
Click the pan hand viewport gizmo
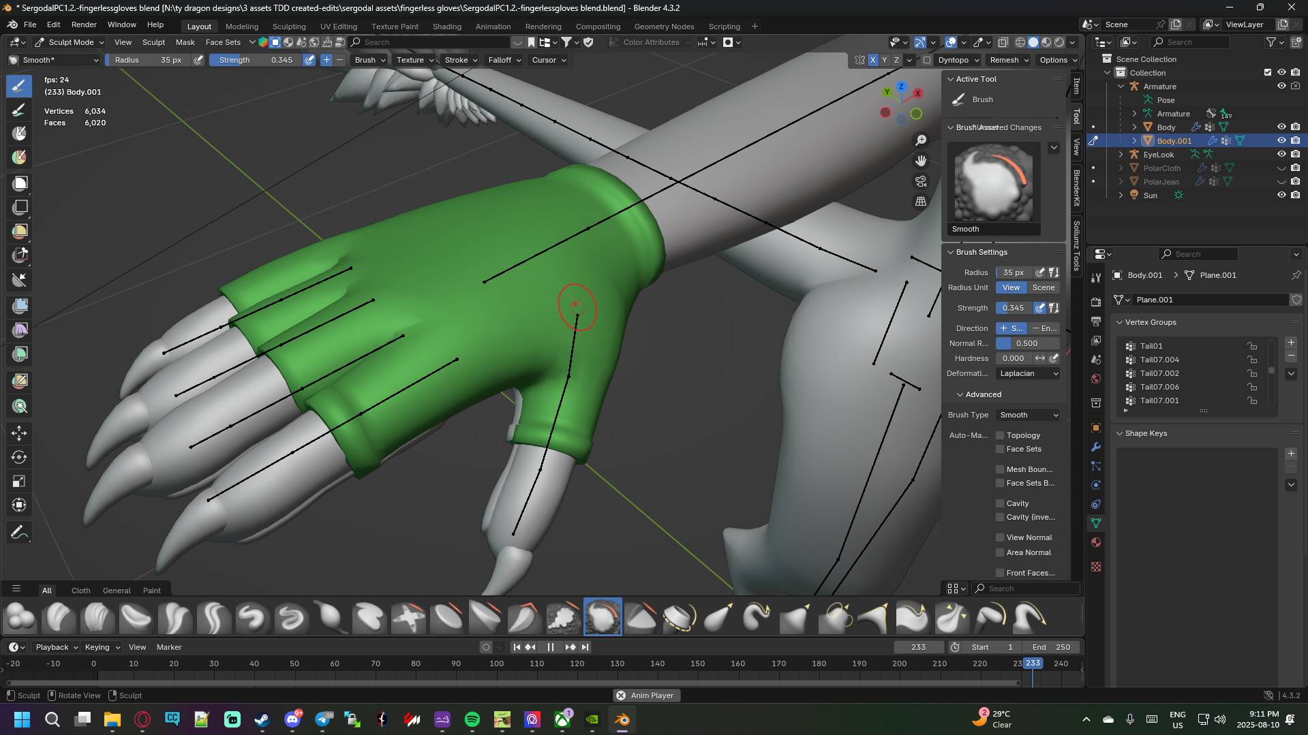pyautogui.click(x=921, y=161)
